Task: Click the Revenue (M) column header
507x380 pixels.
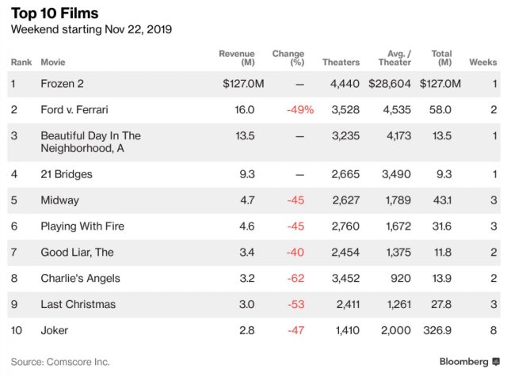Action: point(236,58)
